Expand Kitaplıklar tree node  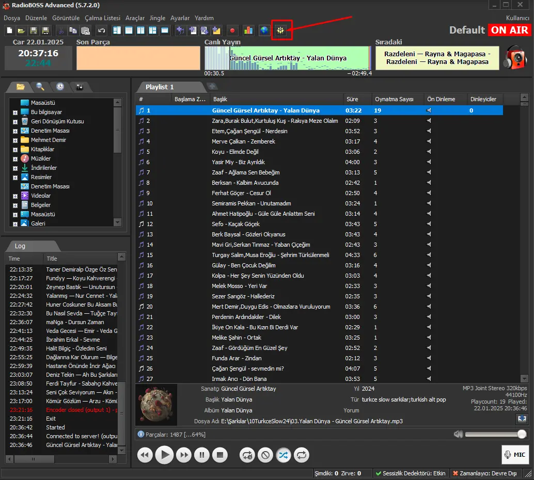point(15,150)
